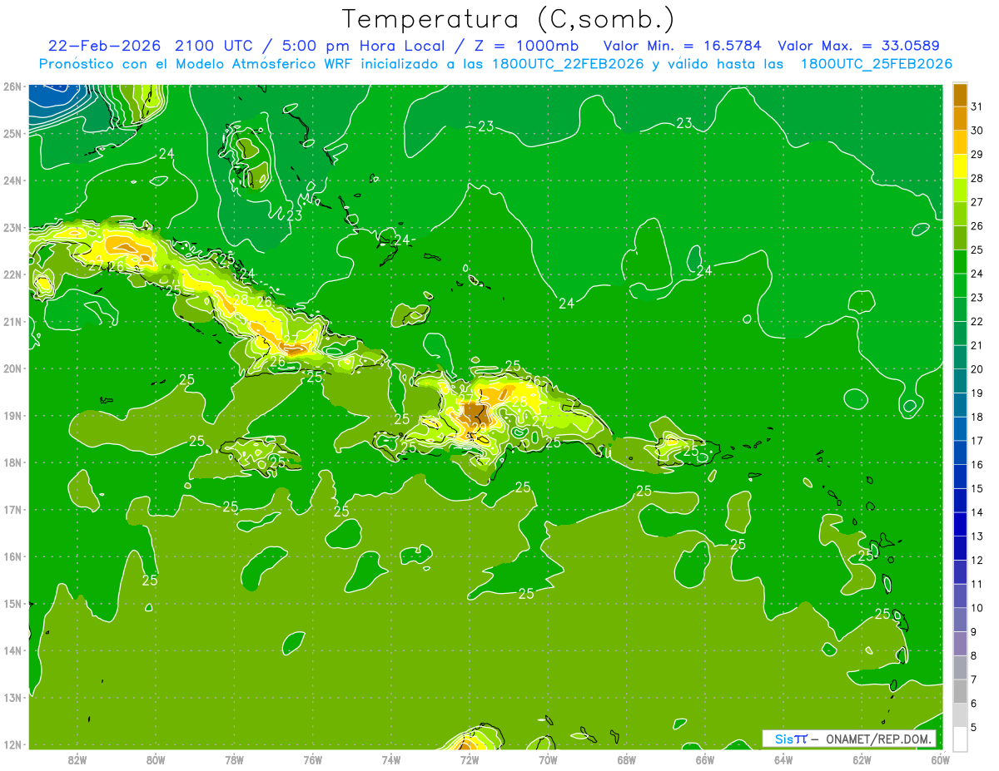Click the colorbar label 20
This screenshot has height=771, width=999.
977,369
